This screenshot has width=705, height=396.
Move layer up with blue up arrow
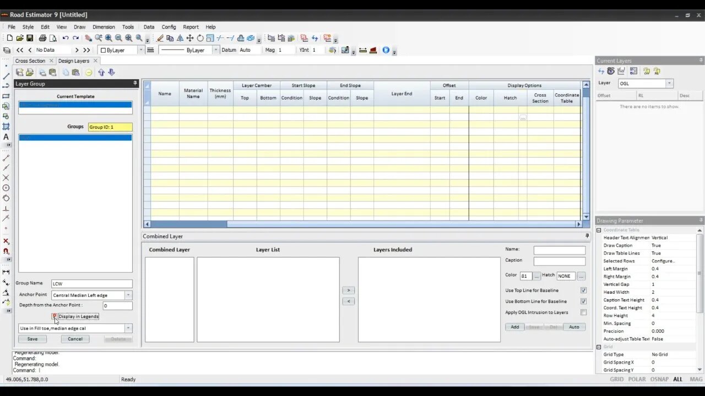(x=101, y=72)
